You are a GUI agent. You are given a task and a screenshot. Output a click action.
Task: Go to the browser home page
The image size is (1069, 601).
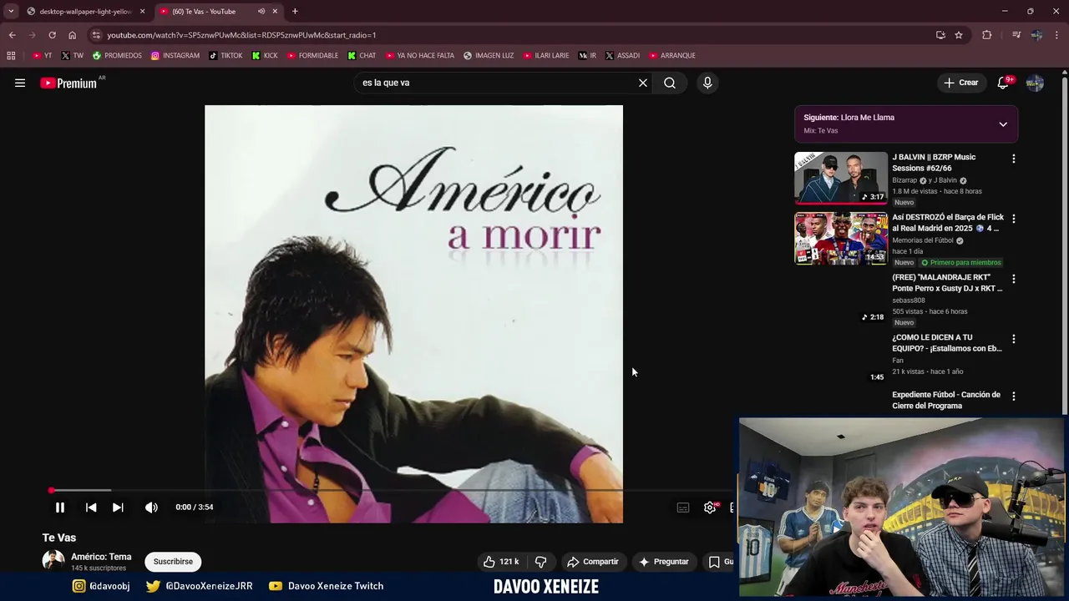72,35
